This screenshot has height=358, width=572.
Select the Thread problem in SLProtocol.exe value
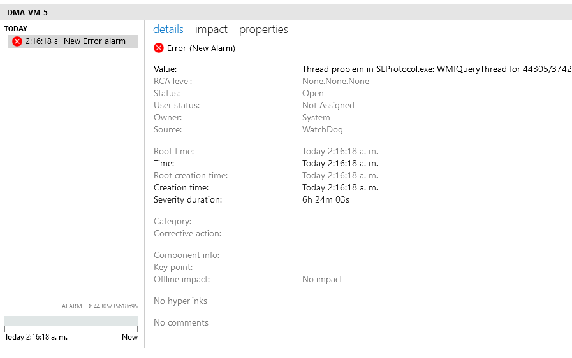437,69
